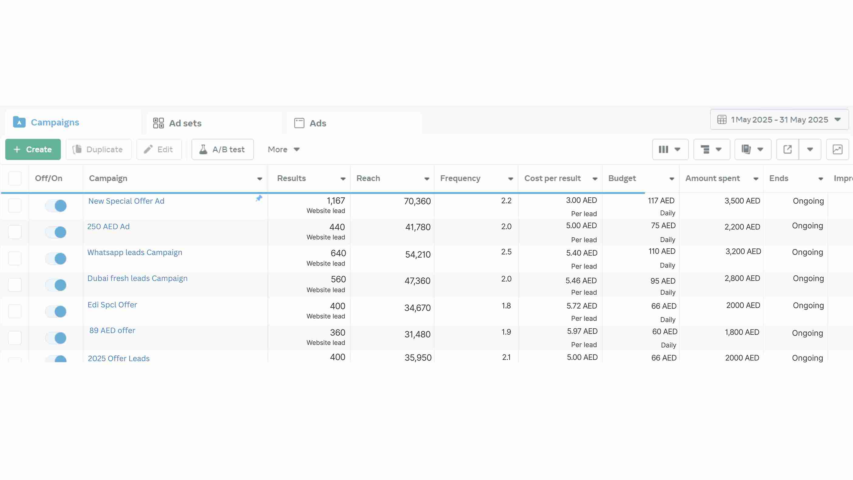The height and width of the screenshot is (480, 853).
Task: Open the breakdown icon button
Action: coord(711,149)
